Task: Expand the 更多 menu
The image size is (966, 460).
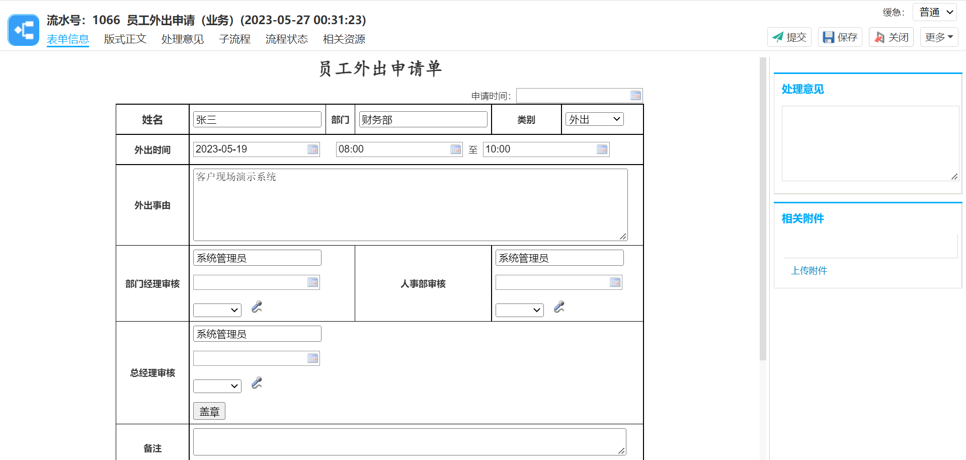Action: [x=939, y=37]
